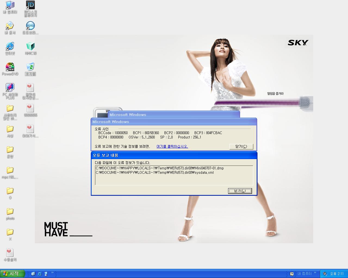Click first Quick Launch icon beside Start button

coord(33,274)
